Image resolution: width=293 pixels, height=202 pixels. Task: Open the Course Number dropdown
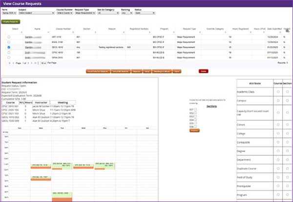point(64,13)
